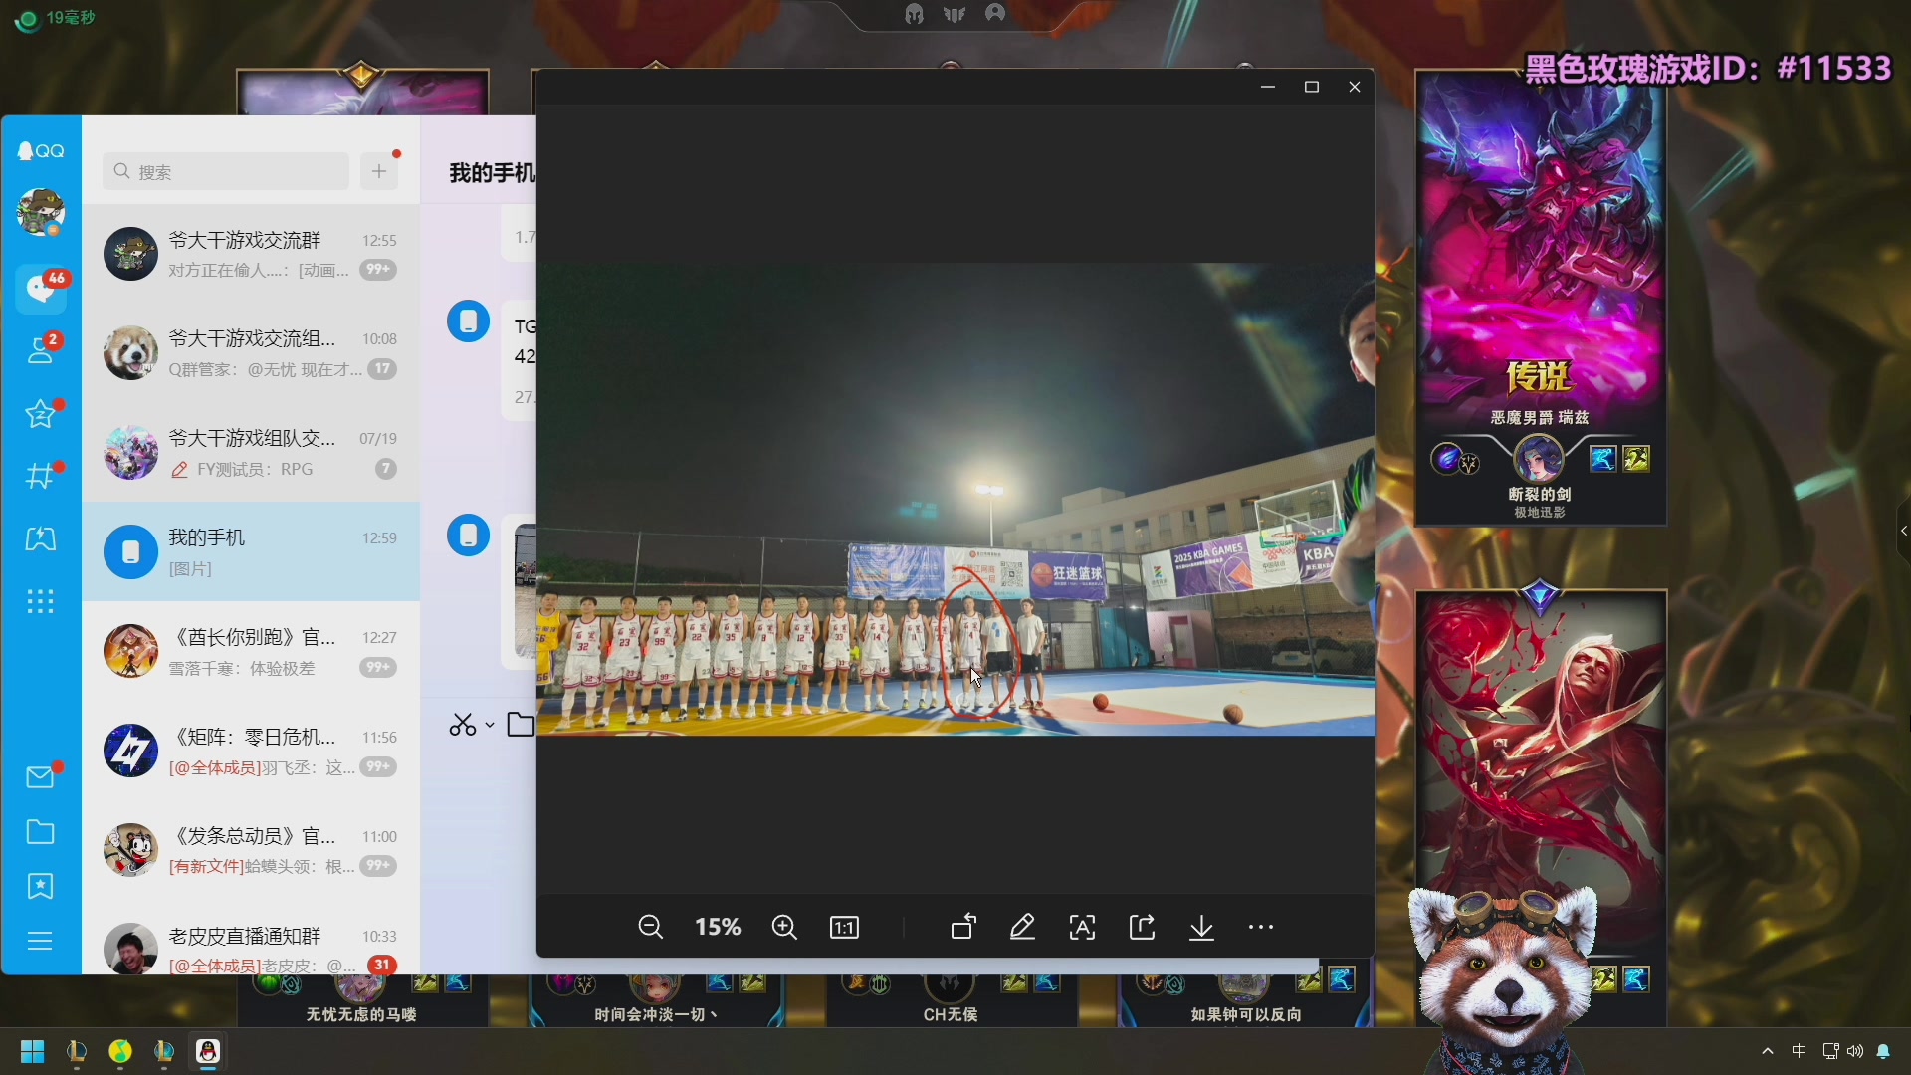
Task: Open the image edit pencil tool
Action: [x=1022, y=927]
